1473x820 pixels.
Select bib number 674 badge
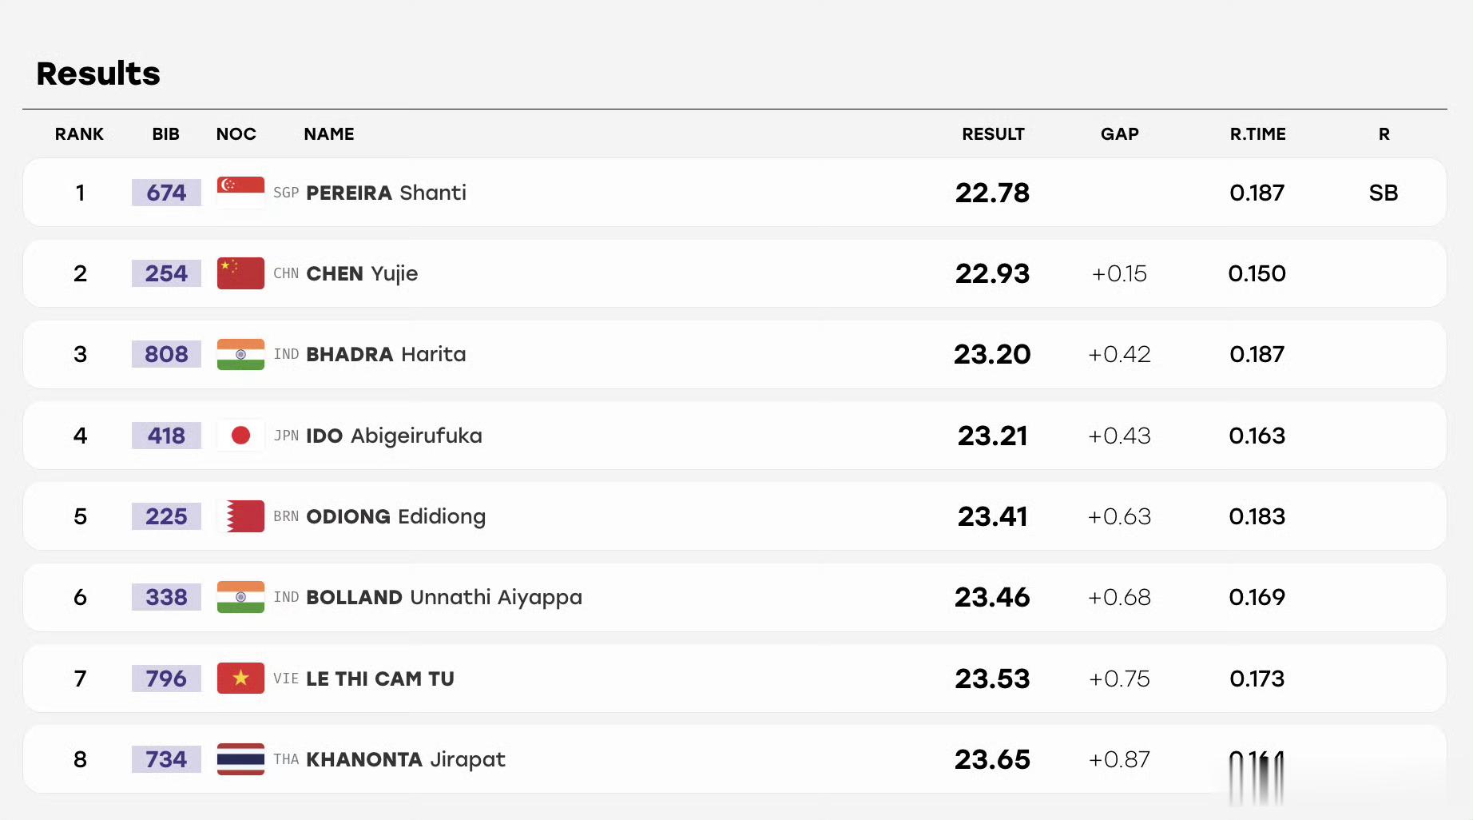click(x=166, y=193)
